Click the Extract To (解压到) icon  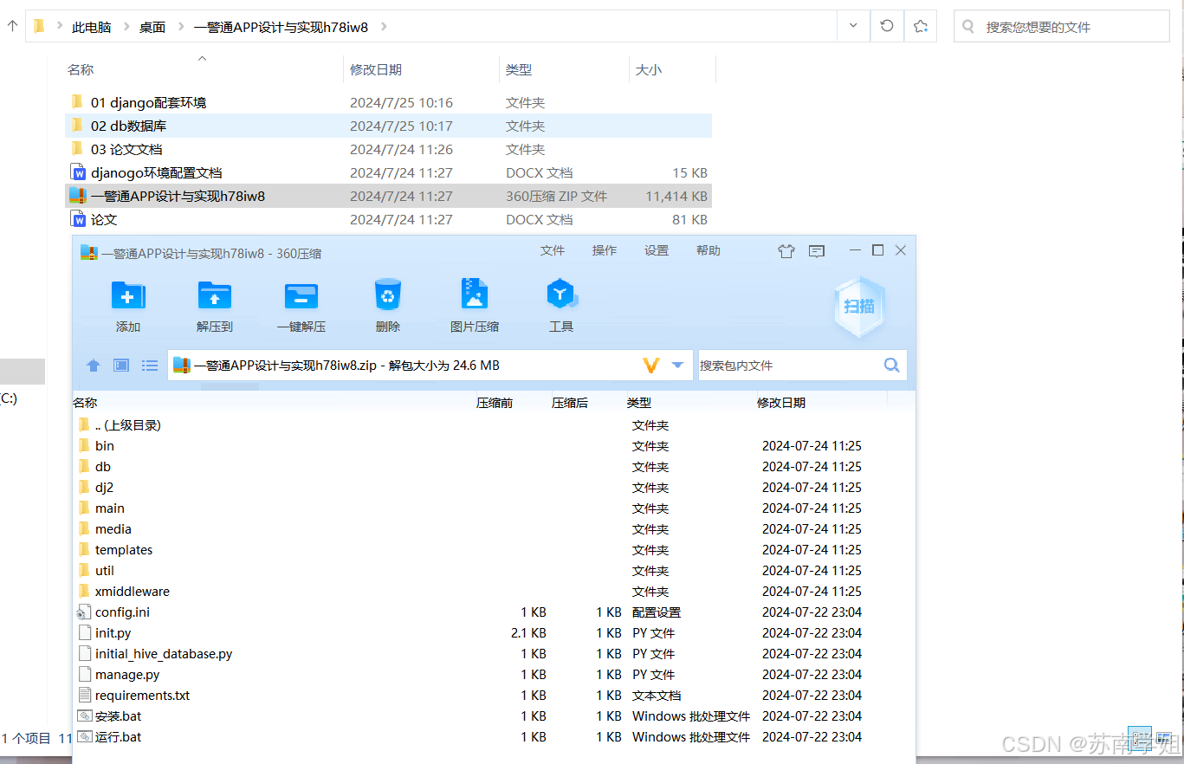tap(215, 295)
